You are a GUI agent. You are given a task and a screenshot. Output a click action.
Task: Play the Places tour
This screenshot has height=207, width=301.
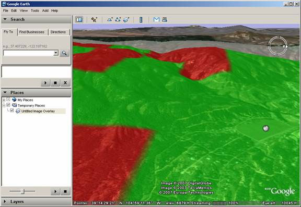click(x=55, y=191)
